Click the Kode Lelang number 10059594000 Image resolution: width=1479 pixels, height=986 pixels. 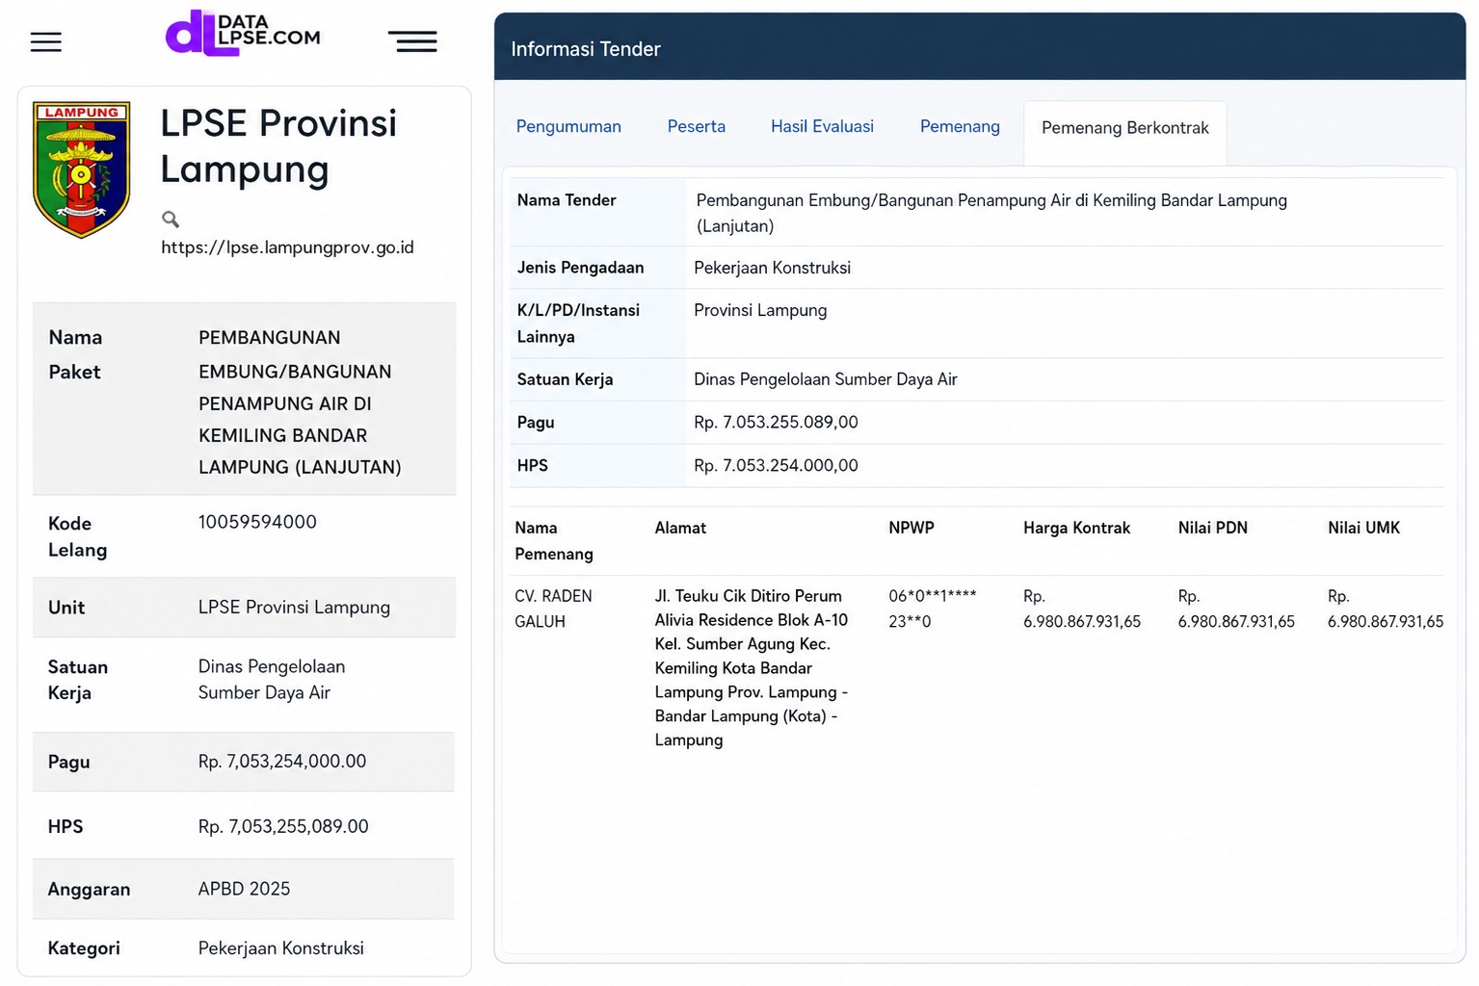pos(257,522)
